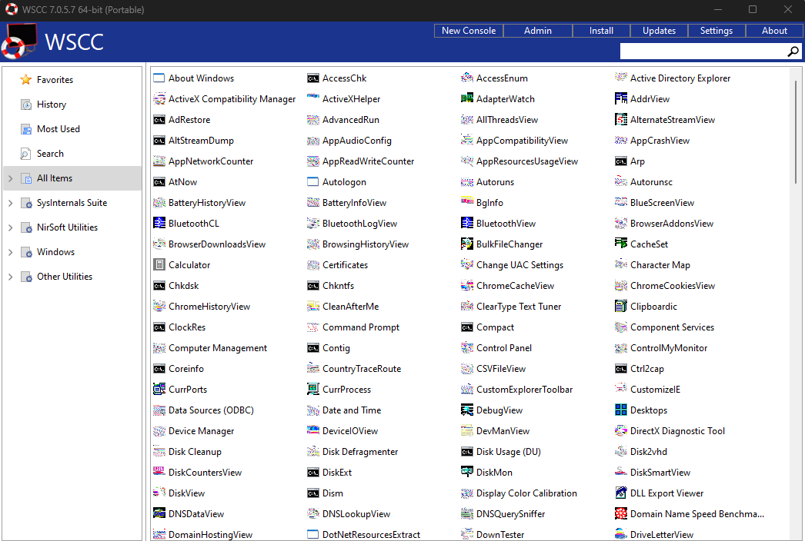The width and height of the screenshot is (805, 541).
Task: Open Character Map entry
Action: pyautogui.click(x=660, y=264)
